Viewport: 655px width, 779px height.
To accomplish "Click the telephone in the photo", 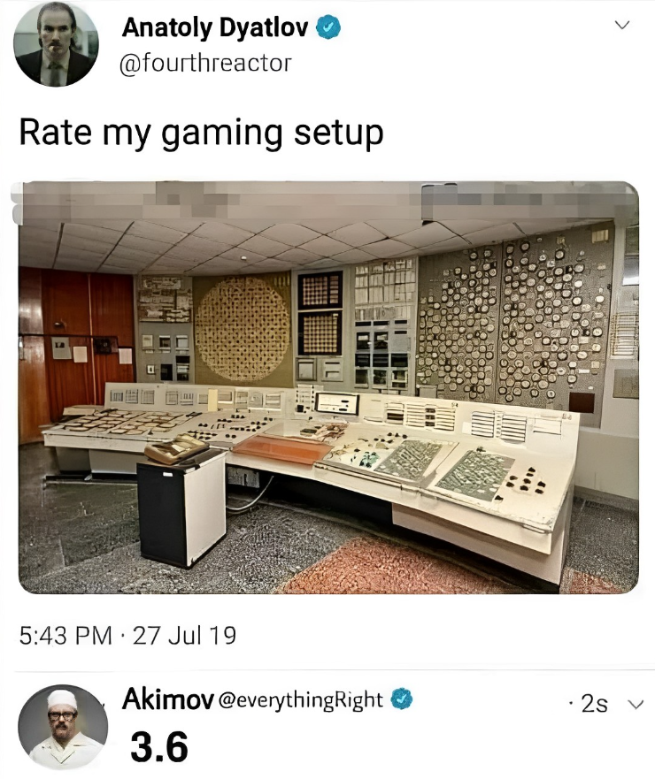I will [x=176, y=448].
